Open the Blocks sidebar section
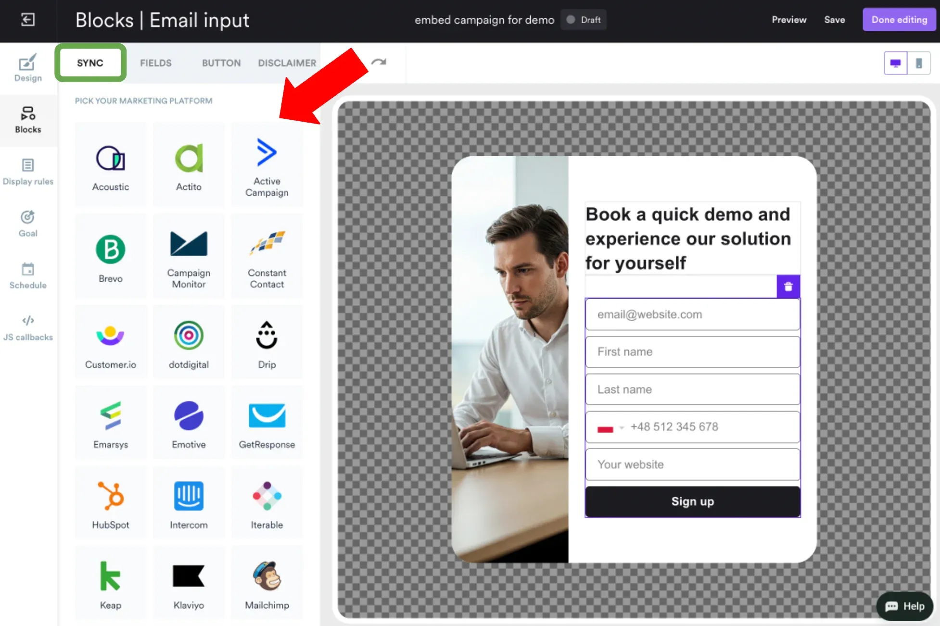The height and width of the screenshot is (626, 940). [28, 120]
